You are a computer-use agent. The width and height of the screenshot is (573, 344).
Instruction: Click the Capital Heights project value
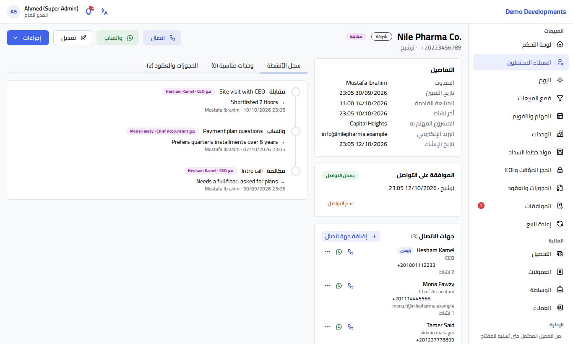(x=368, y=124)
